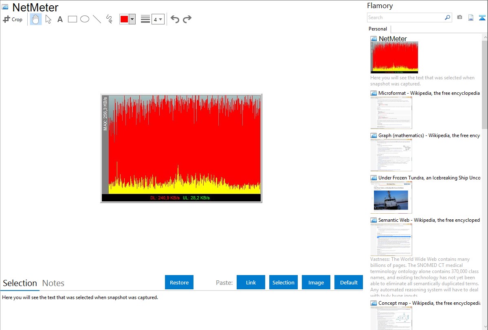Click the MAX: 256,3 KB/s label
Viewport: 488px width, 330px height.
[105, 114]
